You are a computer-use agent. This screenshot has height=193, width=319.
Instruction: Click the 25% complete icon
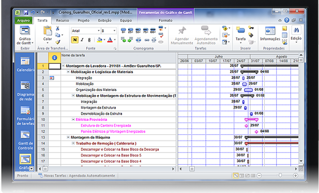pyautogui.click(x=131, y=30)
